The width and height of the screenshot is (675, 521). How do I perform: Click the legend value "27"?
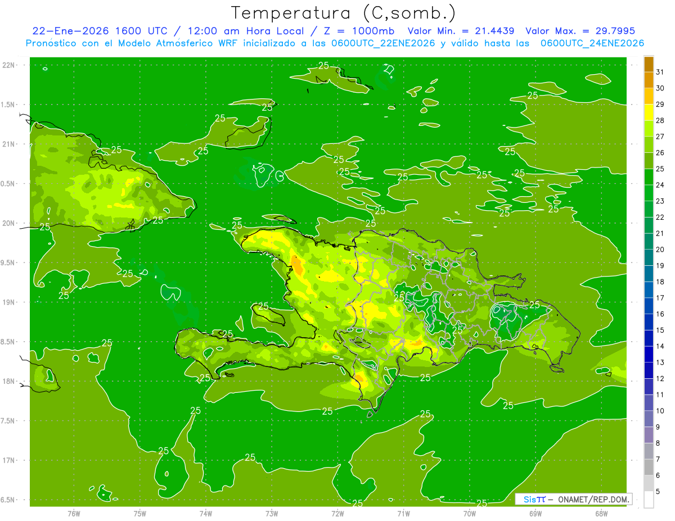660,136
